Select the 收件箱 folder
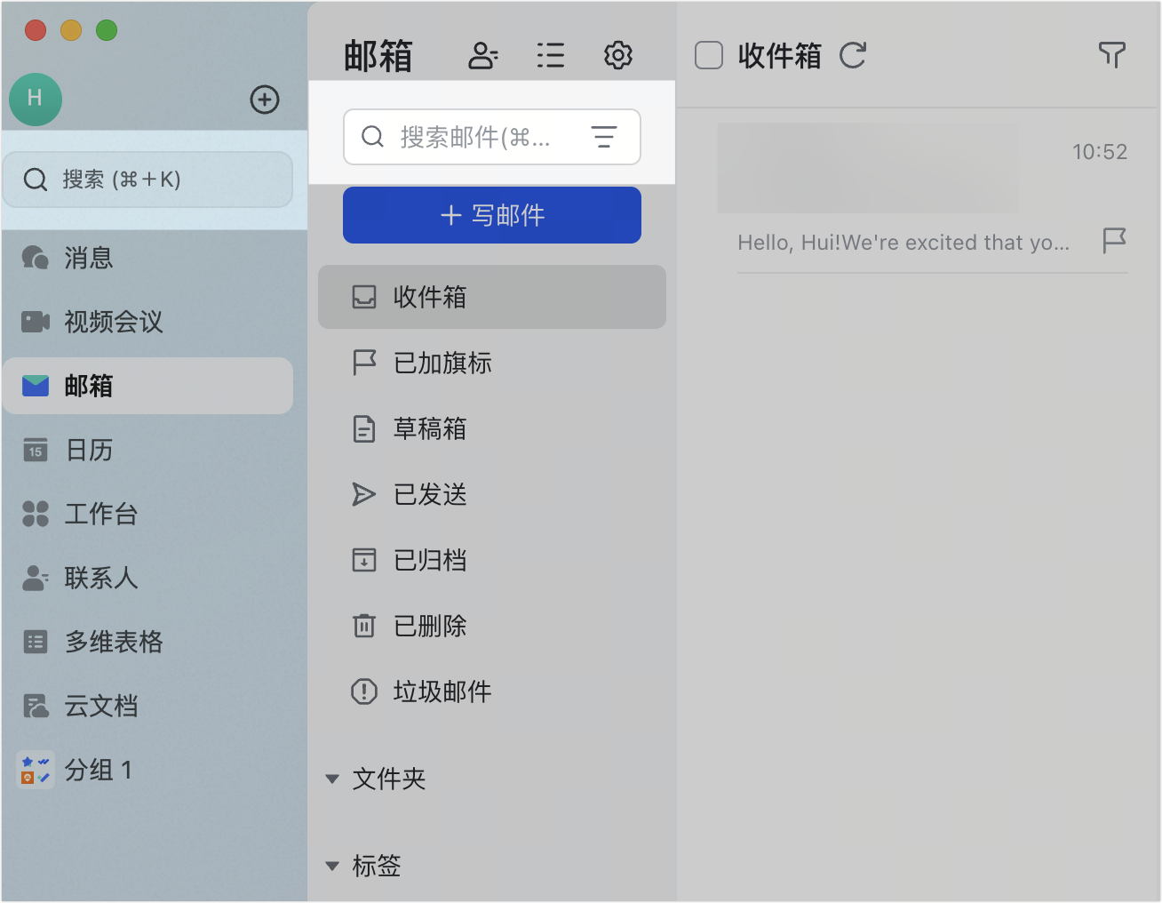This screenshot has height=903, width=1162. click(492, 297)
